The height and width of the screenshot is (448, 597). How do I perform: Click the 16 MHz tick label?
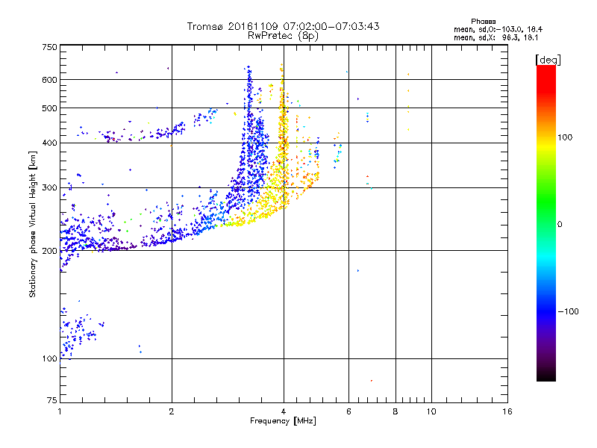point(507,411)
